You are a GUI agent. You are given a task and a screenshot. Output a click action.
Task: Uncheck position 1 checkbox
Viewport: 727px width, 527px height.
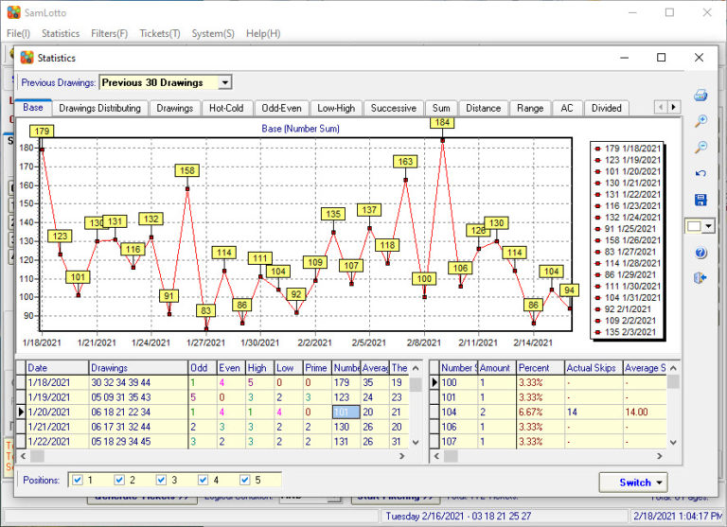pos(78,480)
